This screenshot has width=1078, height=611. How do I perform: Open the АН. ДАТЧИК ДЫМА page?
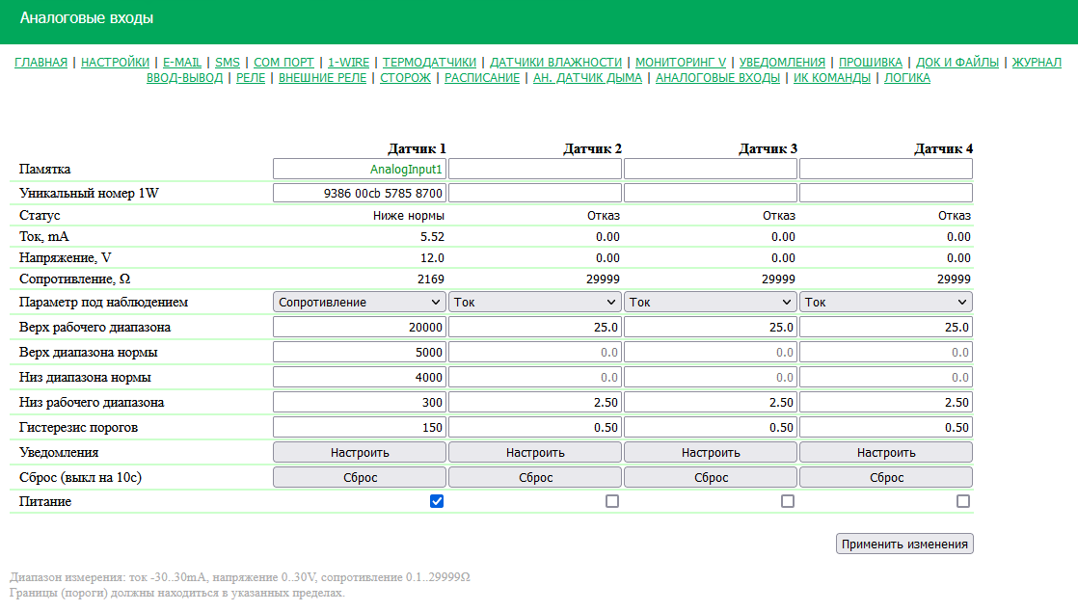pos(588,78)
